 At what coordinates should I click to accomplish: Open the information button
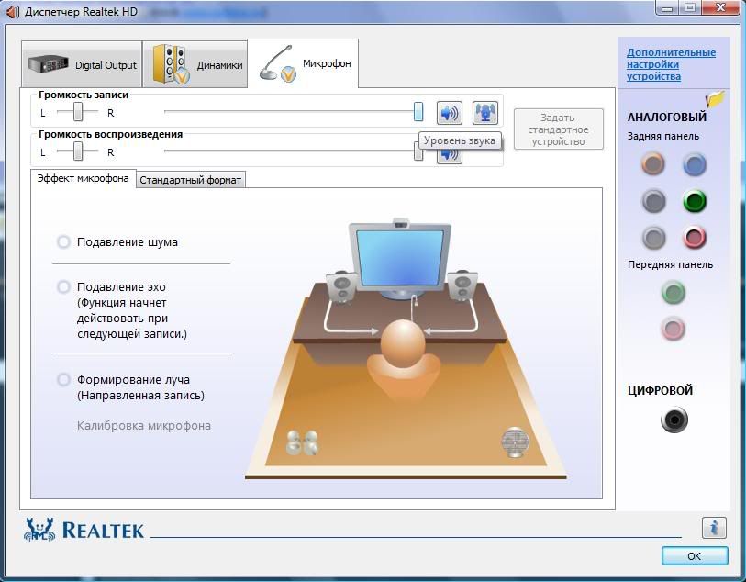pos(714,527)
